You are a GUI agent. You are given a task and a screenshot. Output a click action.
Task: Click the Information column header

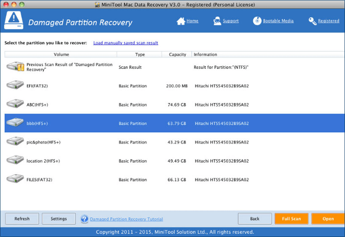(268, 55)
